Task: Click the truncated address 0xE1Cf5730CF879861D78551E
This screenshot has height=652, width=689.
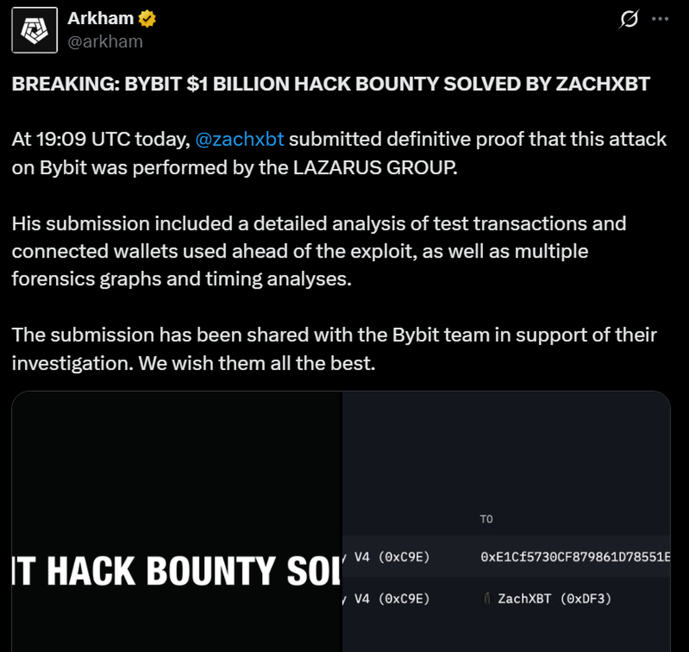Action: [575, 557]
